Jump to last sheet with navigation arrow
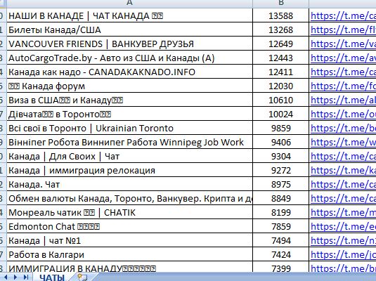This screenshot has width=376, height=281. pos(26,277)
